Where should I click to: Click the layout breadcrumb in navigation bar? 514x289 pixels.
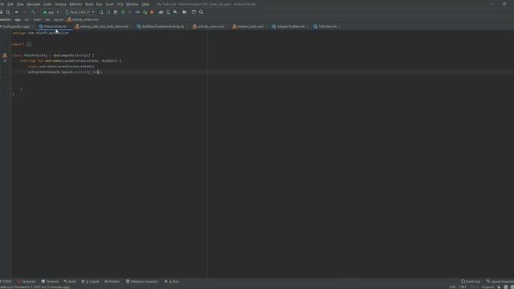59,19
